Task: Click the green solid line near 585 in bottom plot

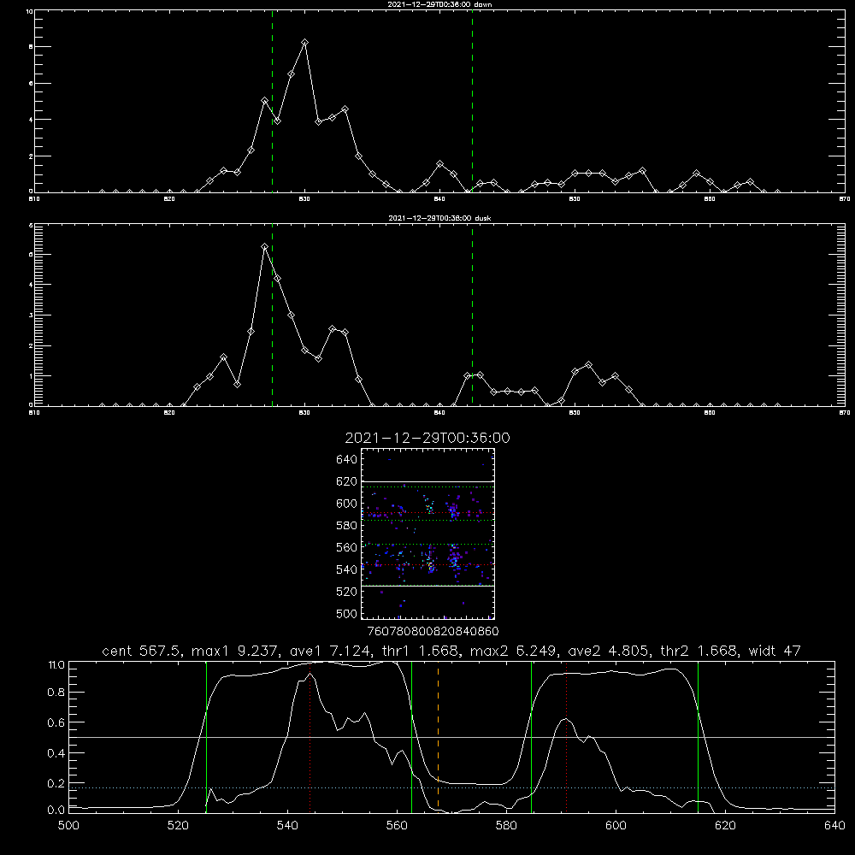Action: pyautogui.click(x=531, y=737)
